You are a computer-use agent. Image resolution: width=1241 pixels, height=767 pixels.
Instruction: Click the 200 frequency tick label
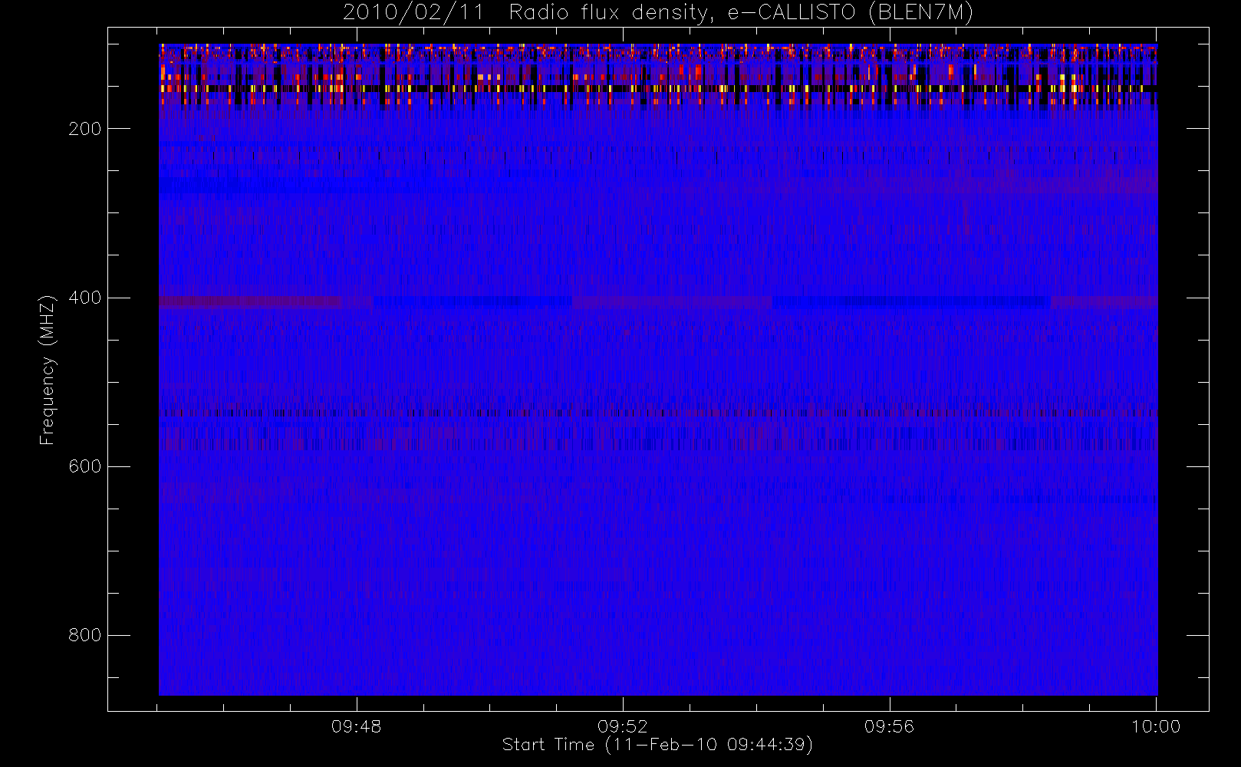(85, 129)
